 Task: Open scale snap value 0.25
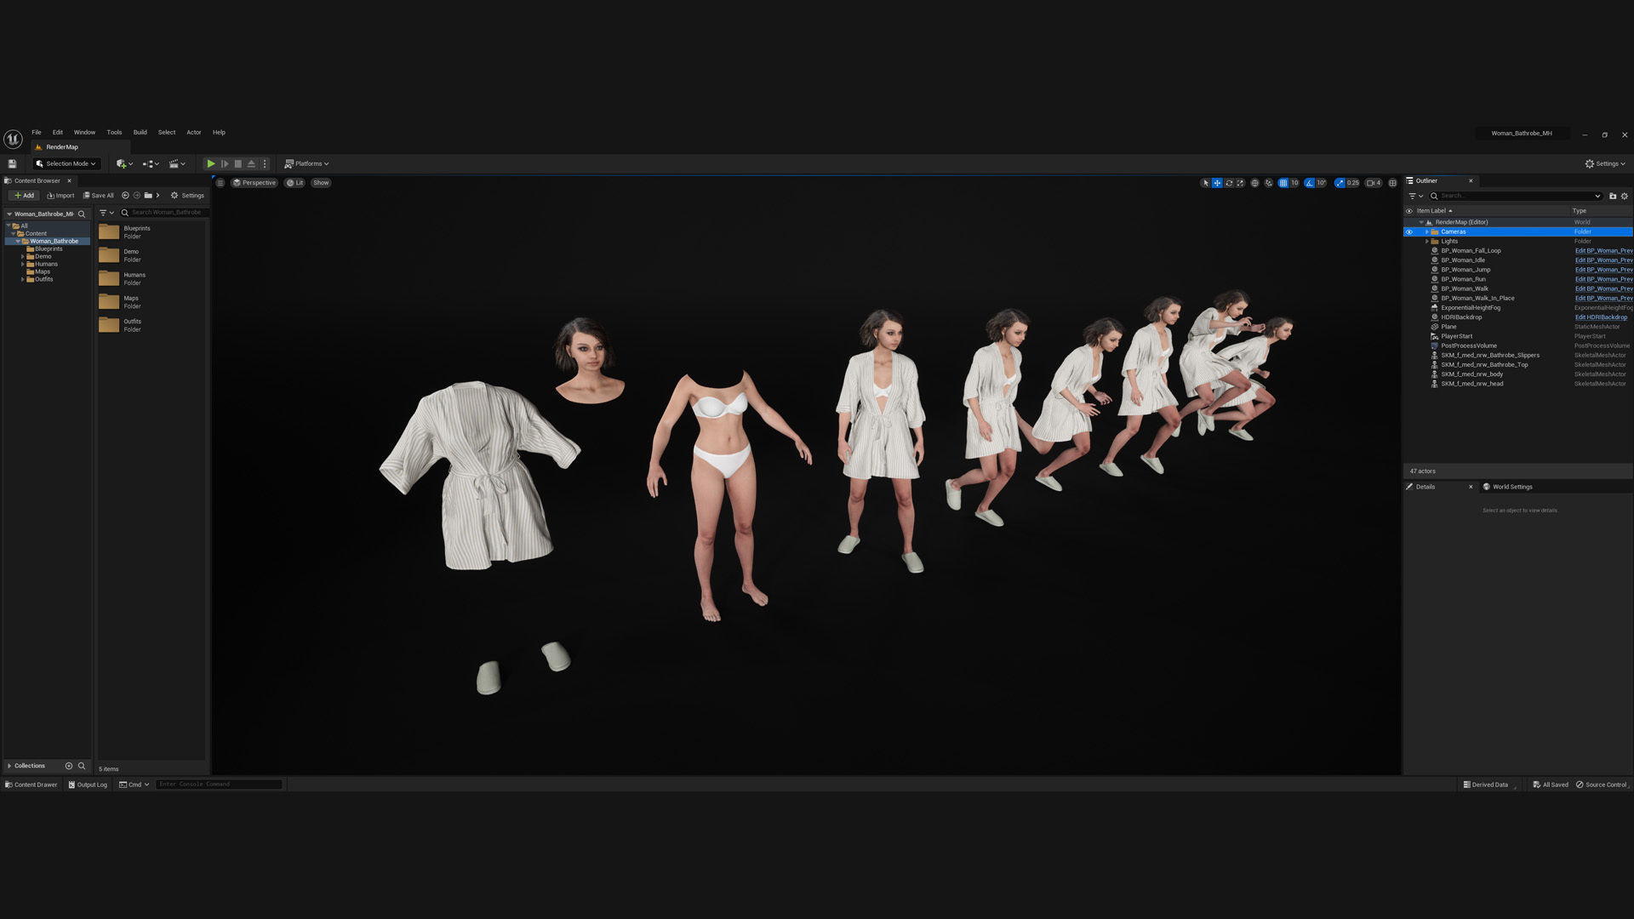(1352, 182)
